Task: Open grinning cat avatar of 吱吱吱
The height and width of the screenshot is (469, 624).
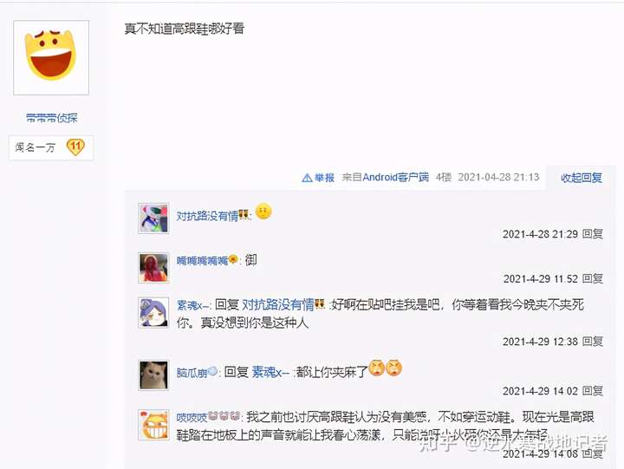Action: (x=153, y=425)
